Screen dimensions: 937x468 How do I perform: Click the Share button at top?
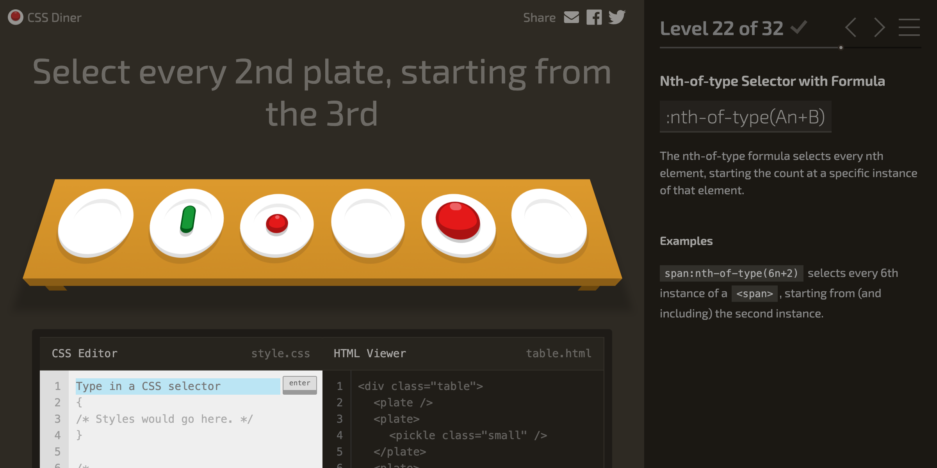(x=538, y=16)
